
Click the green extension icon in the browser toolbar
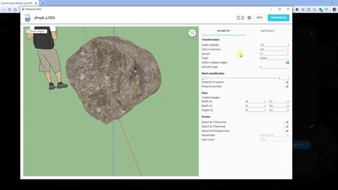321,9
